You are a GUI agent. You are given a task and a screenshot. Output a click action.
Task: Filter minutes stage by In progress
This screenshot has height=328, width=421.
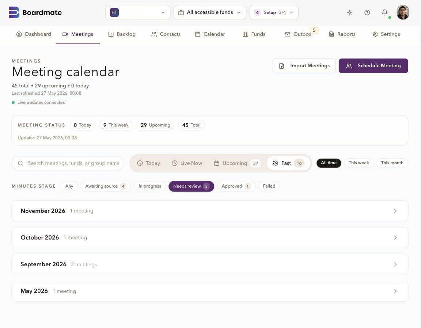[x=149, y=186]
